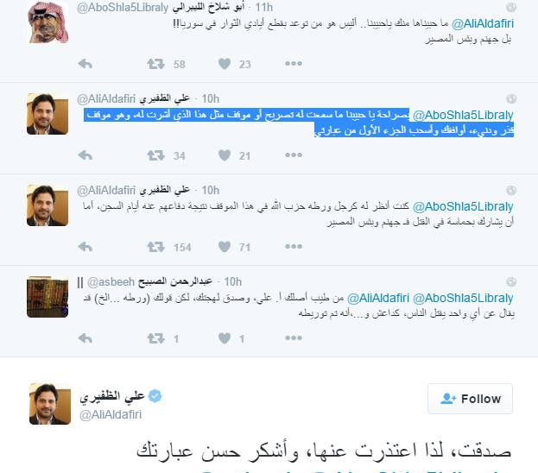Like the tweet showing 21 likes
This screenshot has width=538, height=473.
(225, 155)
